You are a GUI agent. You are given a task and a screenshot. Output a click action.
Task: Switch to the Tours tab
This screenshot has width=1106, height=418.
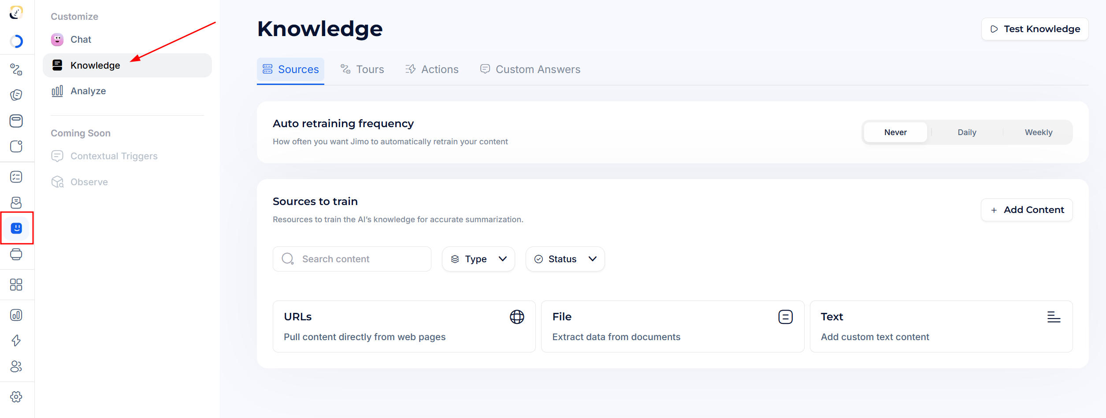(x=362, y=70)
